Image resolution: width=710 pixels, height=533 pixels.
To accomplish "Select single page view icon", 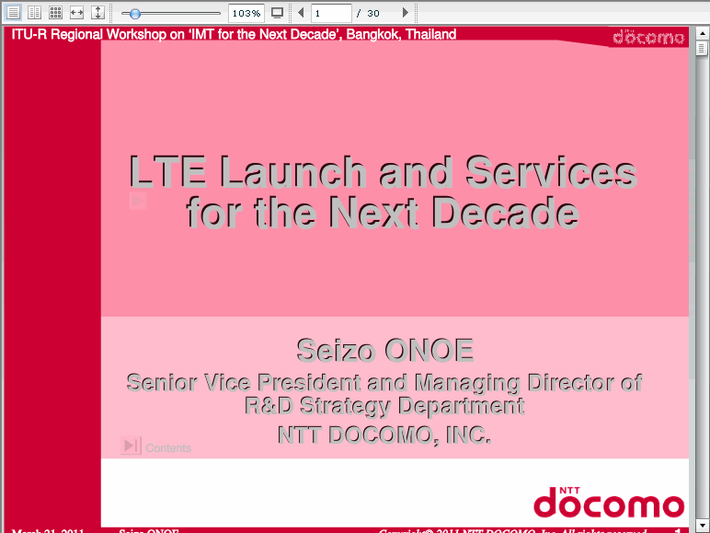I will (13, 13).
